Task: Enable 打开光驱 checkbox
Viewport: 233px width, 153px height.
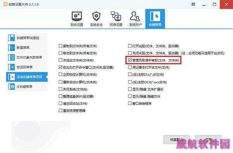Action: [x=130, y=46]
